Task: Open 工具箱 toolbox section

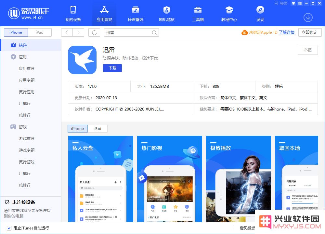Action: 198,14
